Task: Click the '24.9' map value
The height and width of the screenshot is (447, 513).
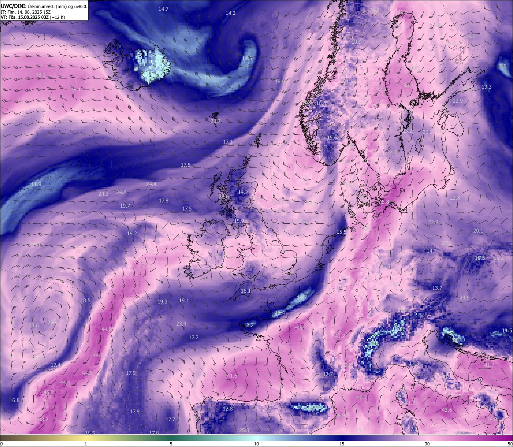Action: tap(465, 297)
